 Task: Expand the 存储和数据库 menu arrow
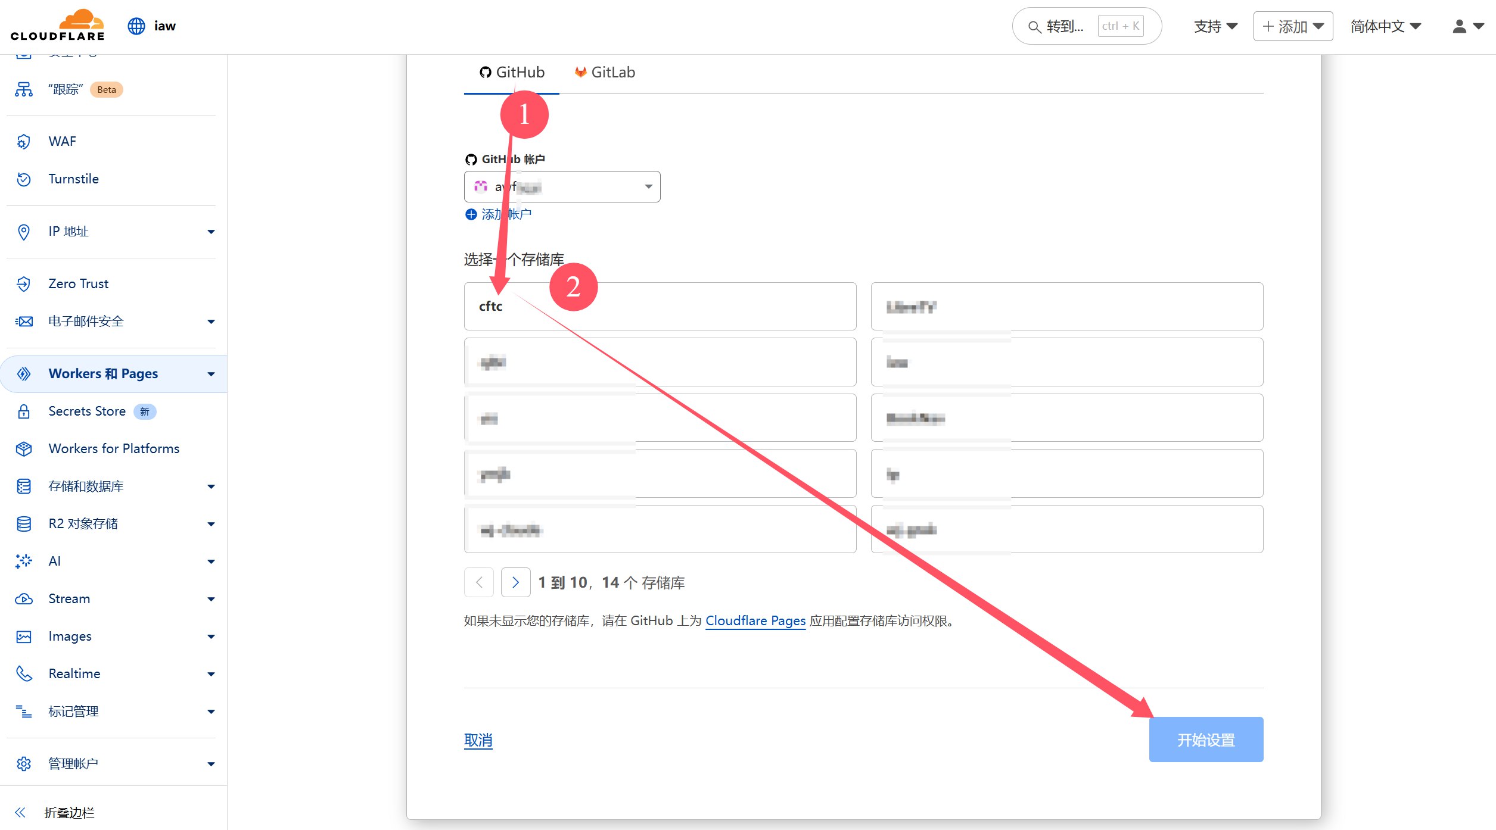[x=211, y=486]
